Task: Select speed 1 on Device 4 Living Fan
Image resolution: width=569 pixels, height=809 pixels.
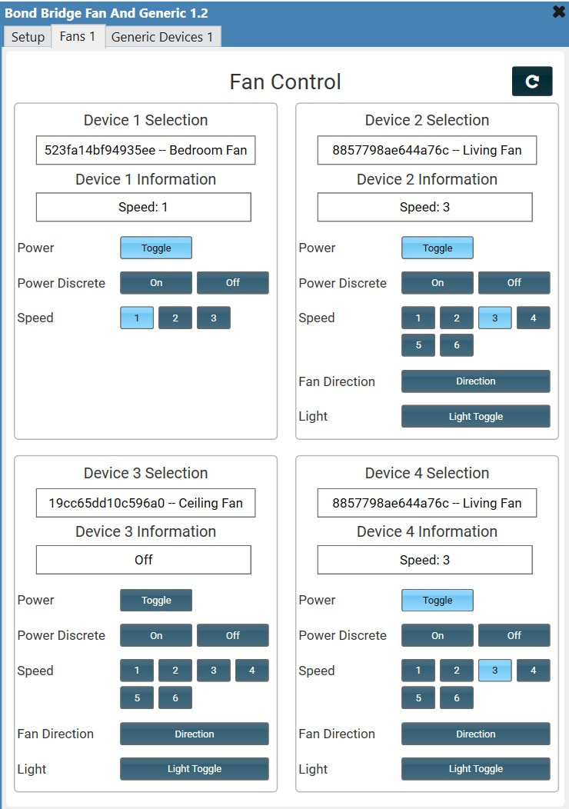Action: 418,670
